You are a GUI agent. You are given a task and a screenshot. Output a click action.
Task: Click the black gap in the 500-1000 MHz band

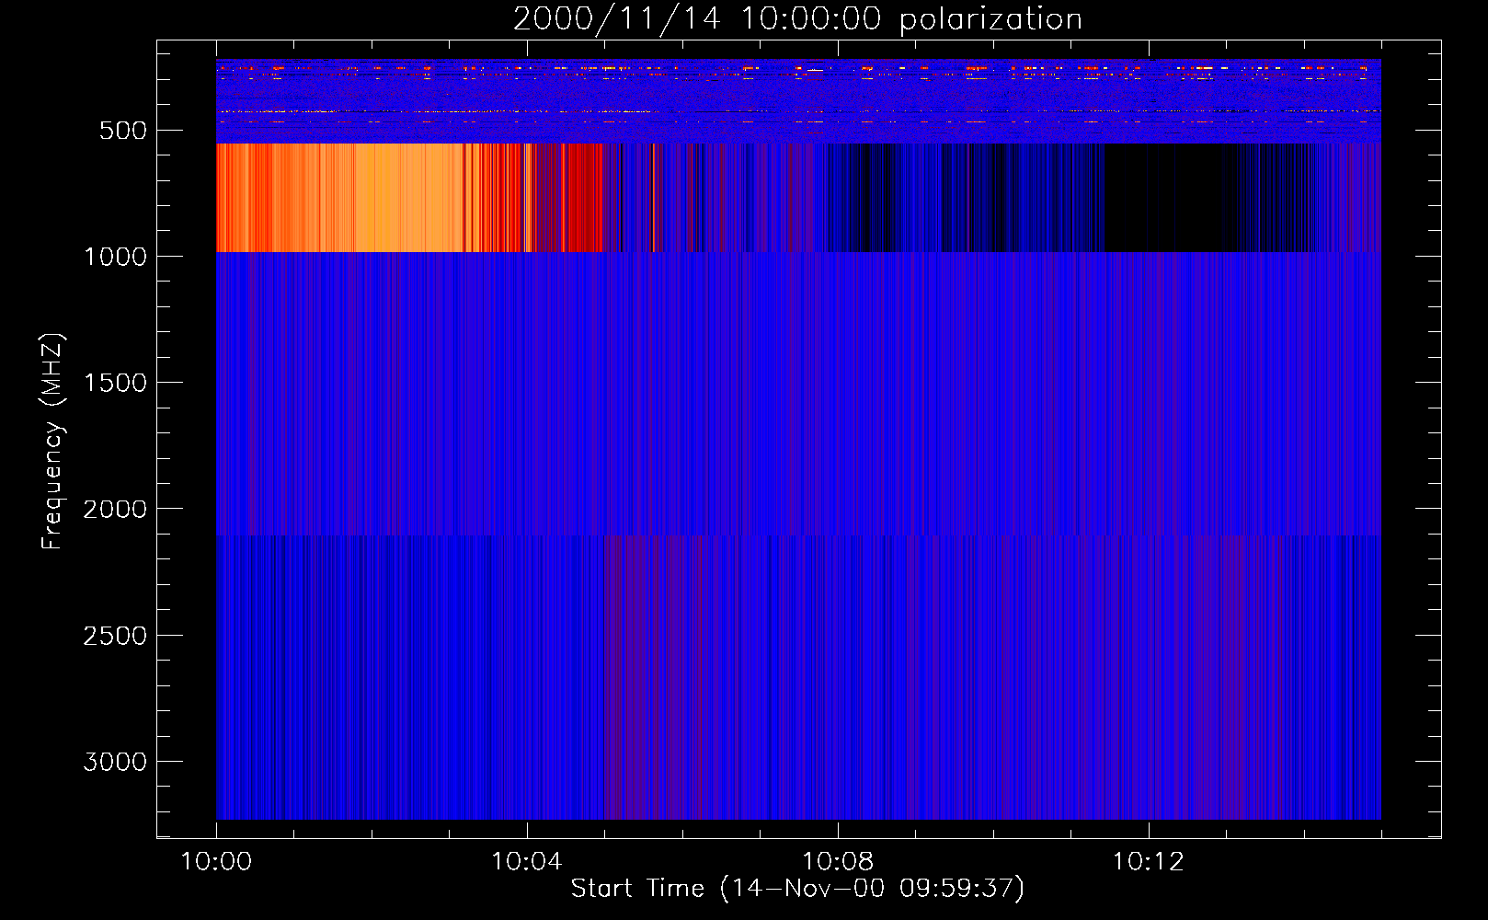click(x=1170, y=197)
